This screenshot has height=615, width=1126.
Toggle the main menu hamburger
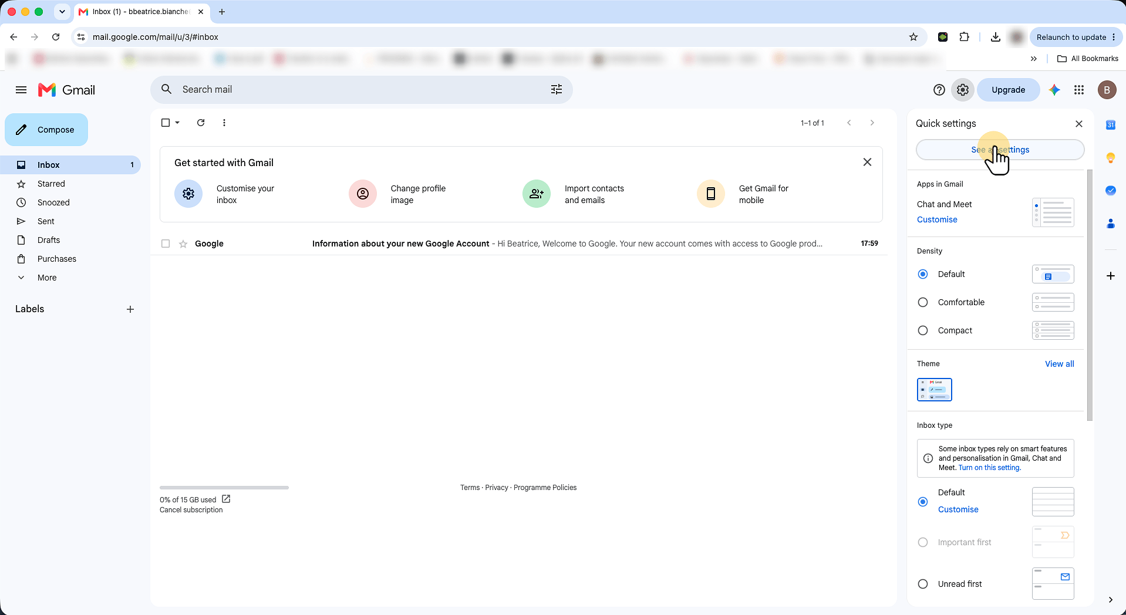click(21, 90)
